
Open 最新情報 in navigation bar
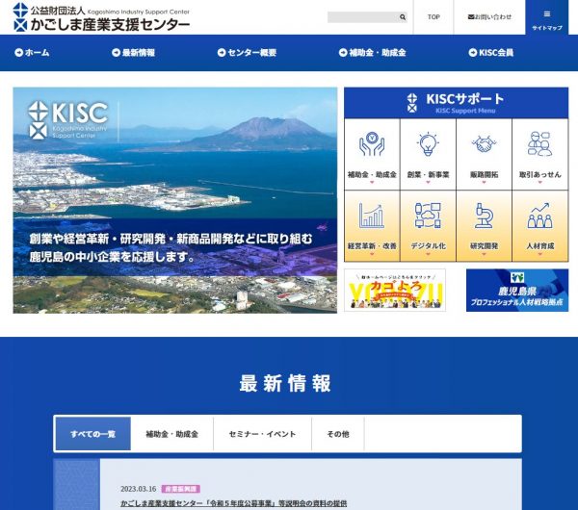pos(134,53)
